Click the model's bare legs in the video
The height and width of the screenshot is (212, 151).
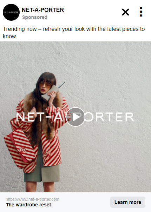(x=40, y=187)
